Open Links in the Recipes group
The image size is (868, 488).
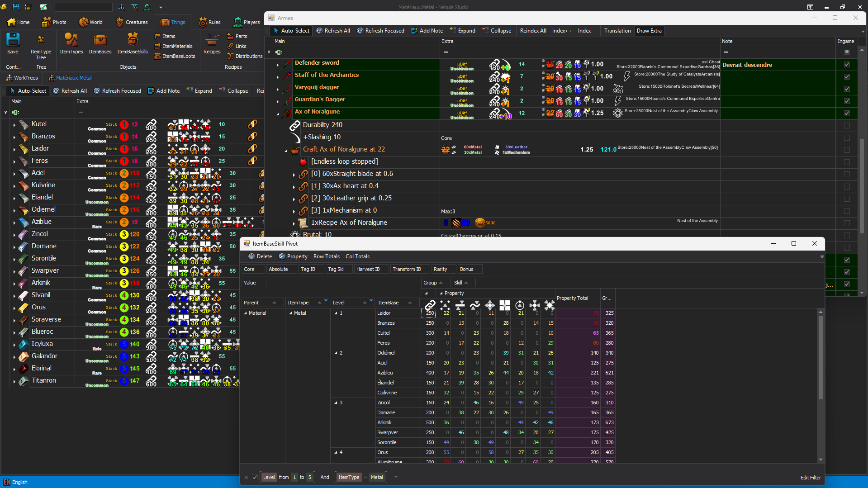pos(237,46)
